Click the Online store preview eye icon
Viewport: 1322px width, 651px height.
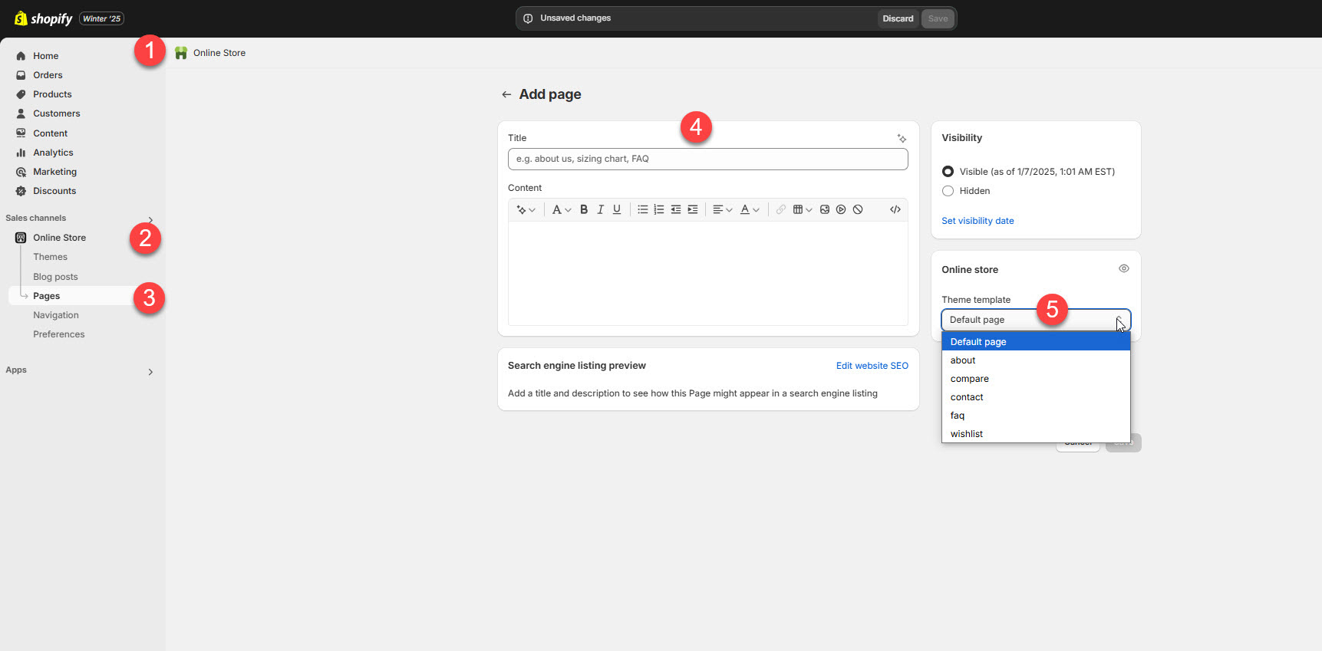[1123, 268]
